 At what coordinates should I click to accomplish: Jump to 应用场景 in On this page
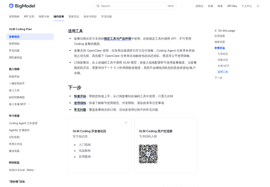pyautogui.click(x=219, y=36)
